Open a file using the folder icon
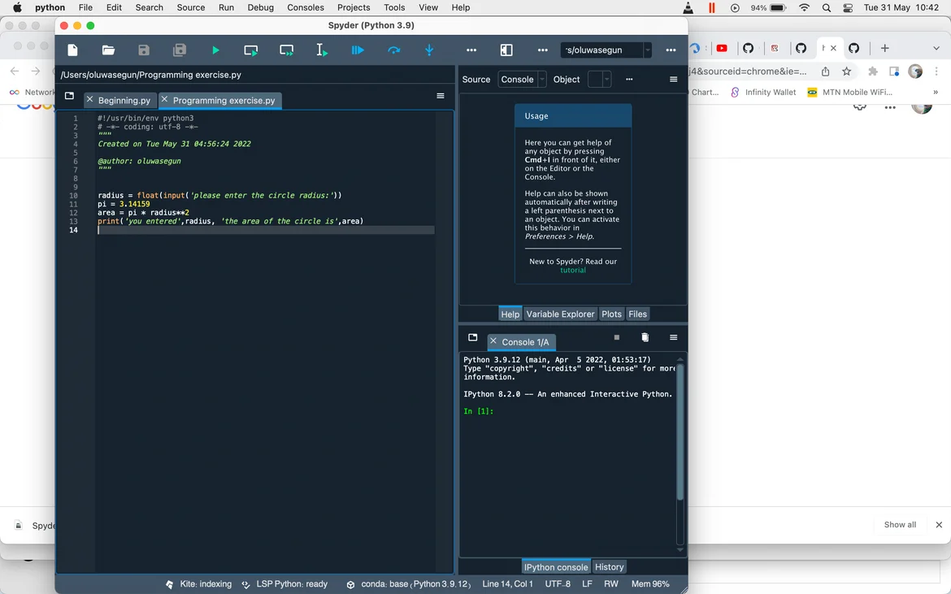 (x=108, y=50)
